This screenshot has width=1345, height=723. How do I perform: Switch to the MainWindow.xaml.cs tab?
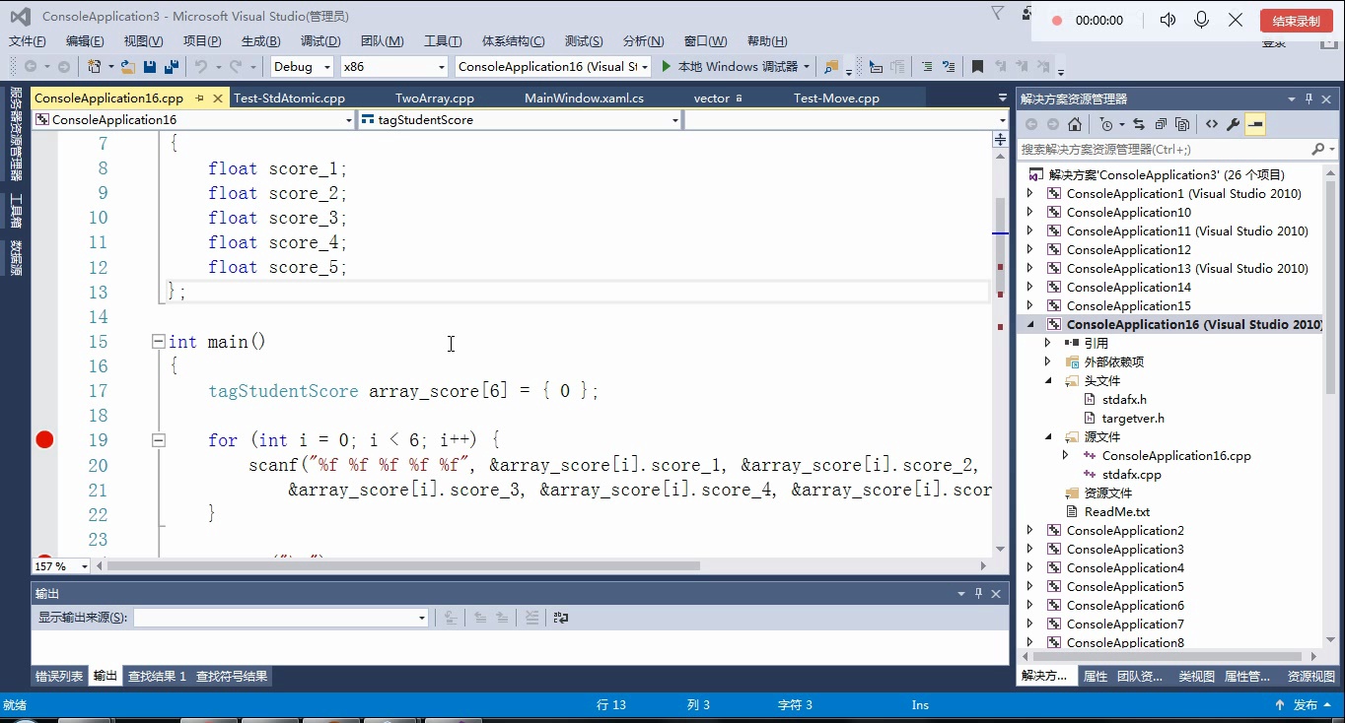pos(584,99)
